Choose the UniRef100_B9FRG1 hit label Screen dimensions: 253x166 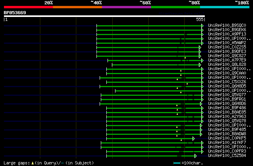point(227,99)
